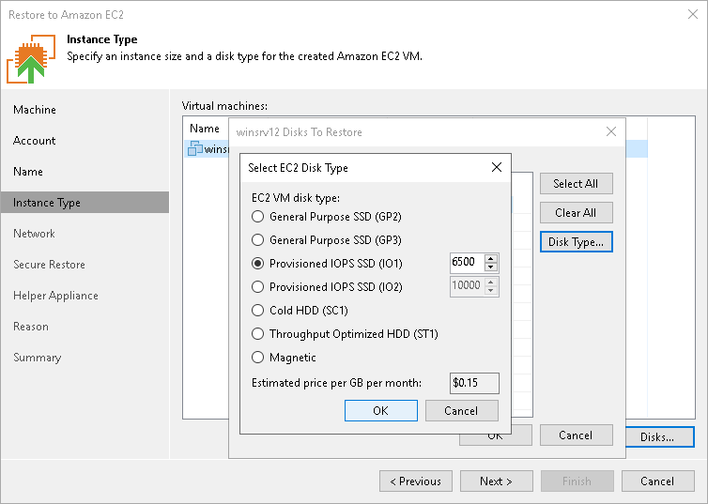Click the IO1 IOPS field showing 6500
The image size is (708, 504).
(468, 263)
